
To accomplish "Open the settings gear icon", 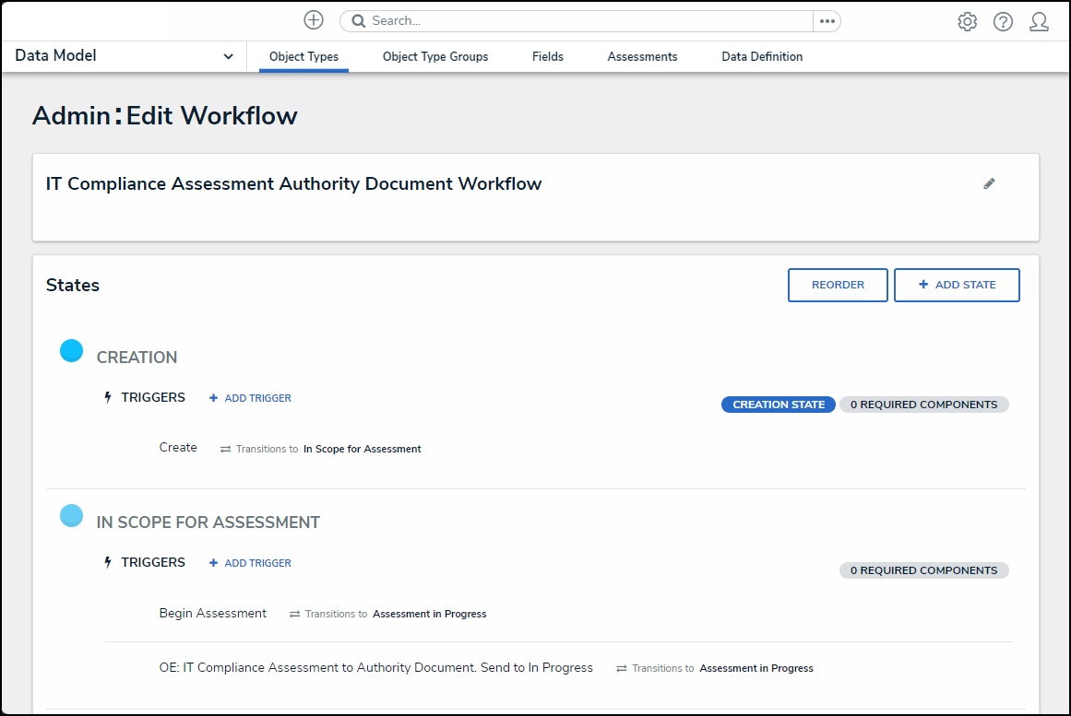I will click(x=967, y=22).
